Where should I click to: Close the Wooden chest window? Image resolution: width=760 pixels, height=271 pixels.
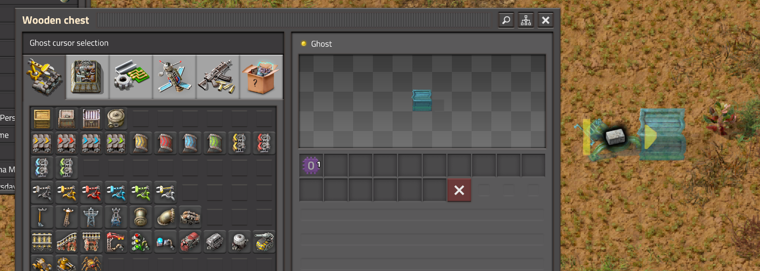click(546, 20)
